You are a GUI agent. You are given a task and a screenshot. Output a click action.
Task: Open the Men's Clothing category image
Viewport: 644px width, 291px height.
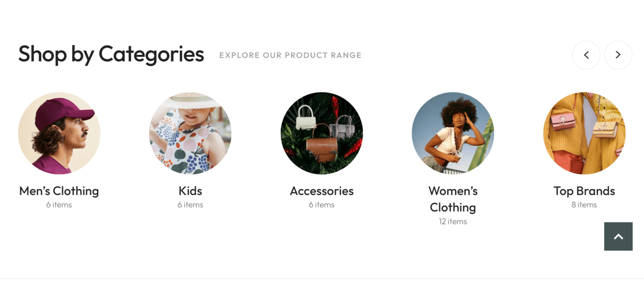59,133
